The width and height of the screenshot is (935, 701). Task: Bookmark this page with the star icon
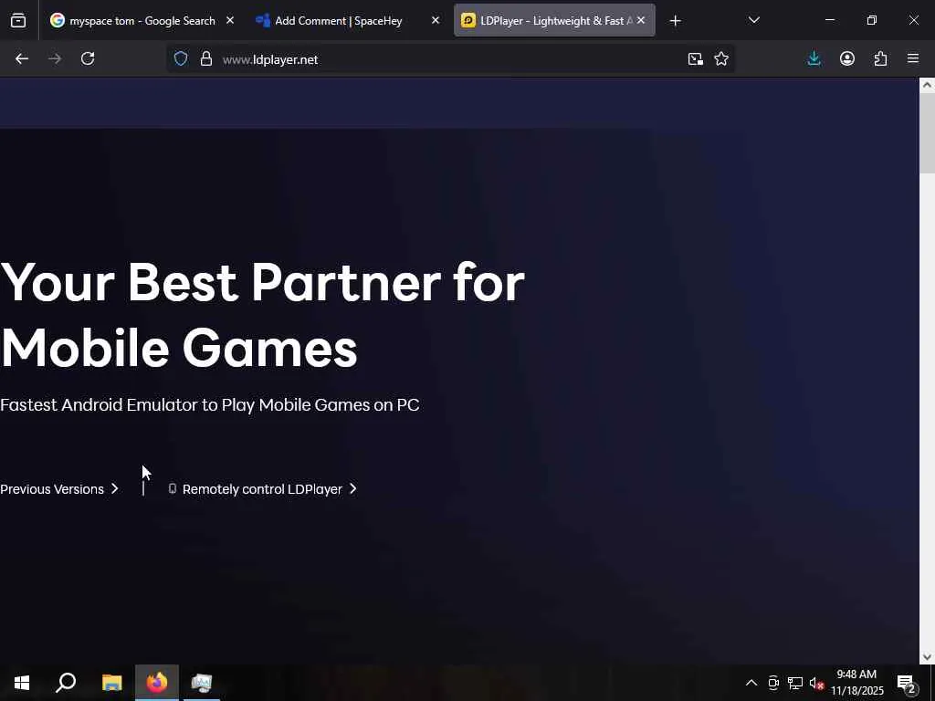721,59
